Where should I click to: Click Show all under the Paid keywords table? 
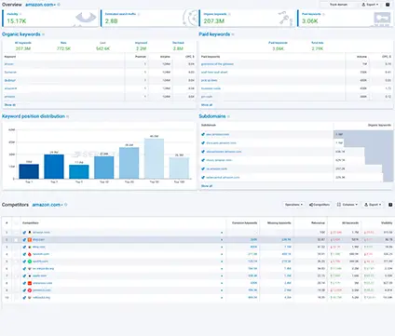point(207,105)
